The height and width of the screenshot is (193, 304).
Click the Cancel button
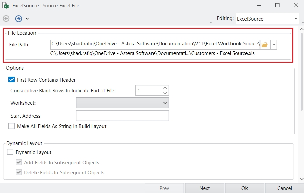[285, 188]
